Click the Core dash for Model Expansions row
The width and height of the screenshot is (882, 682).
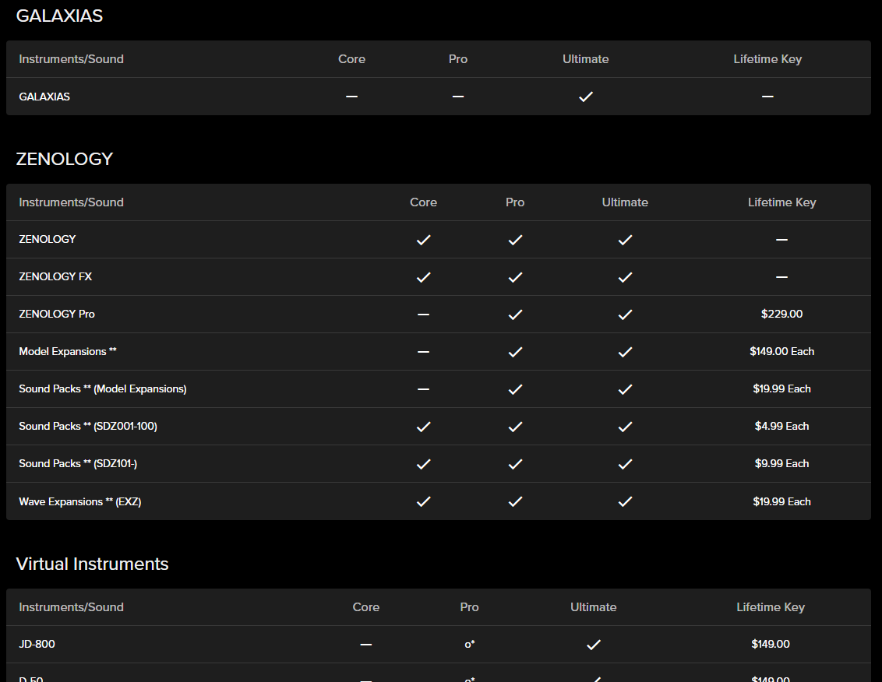[424, 352]
